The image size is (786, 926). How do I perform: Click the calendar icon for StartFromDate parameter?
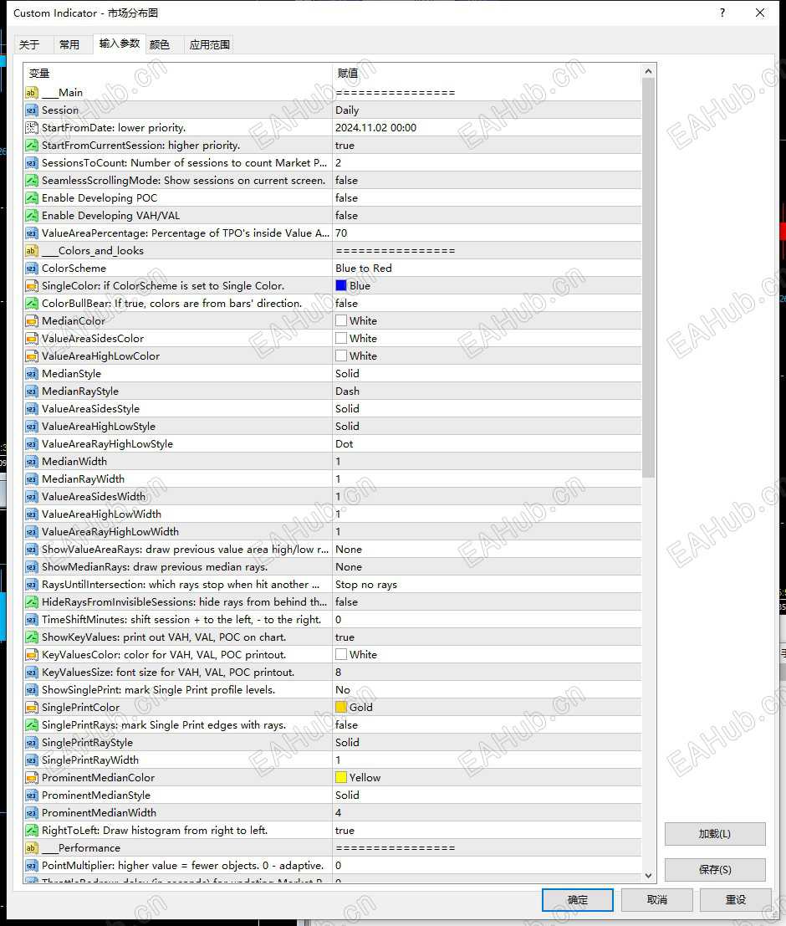(x=32, y=127)
